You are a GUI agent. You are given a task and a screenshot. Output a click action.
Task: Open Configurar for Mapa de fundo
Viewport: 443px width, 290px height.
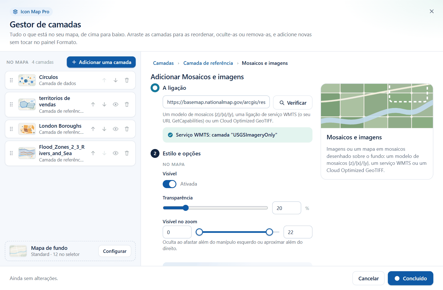[115, 251]
